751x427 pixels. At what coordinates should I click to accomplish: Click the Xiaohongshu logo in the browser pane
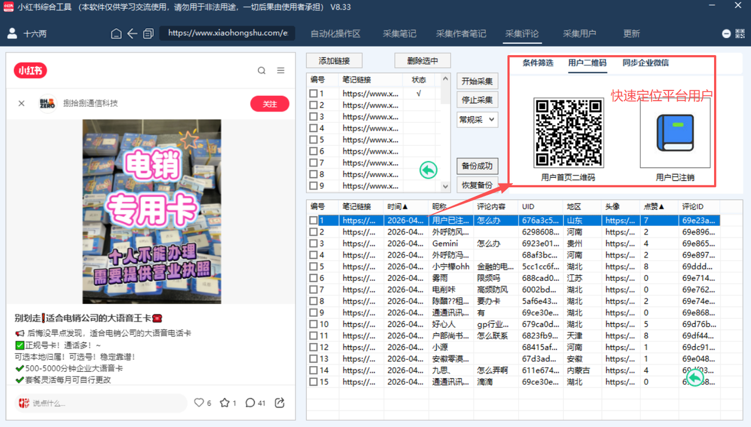[31, 70]
